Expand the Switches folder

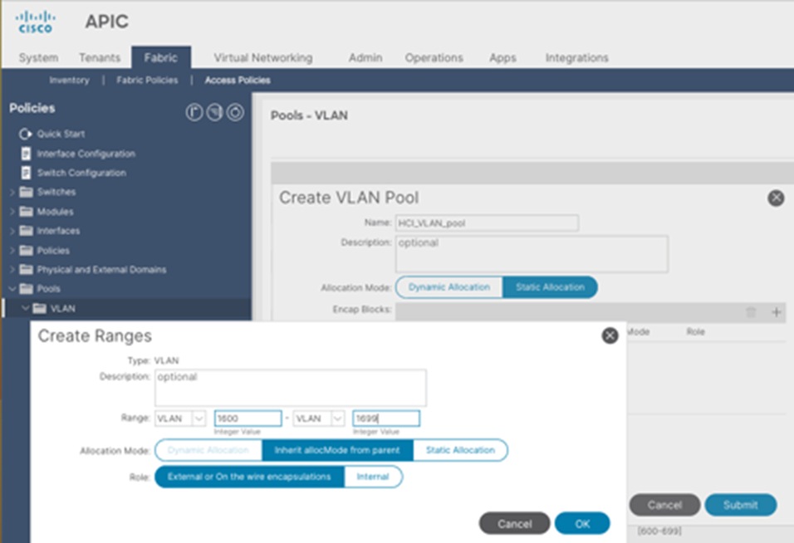pos(12,193)
